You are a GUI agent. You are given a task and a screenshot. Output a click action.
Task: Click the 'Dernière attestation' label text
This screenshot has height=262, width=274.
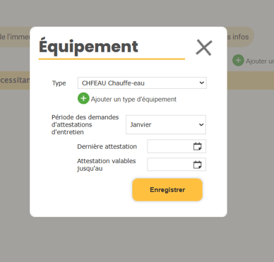pos(107,146)
